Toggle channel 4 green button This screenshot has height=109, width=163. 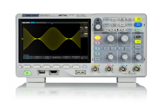point(98,53)
